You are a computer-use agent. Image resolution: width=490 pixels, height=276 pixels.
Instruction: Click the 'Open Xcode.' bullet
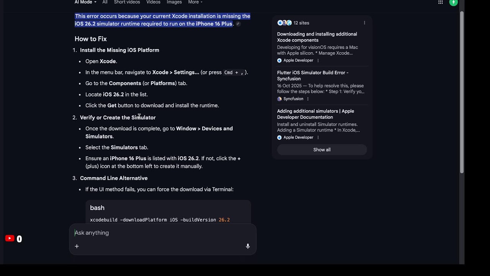101,61
